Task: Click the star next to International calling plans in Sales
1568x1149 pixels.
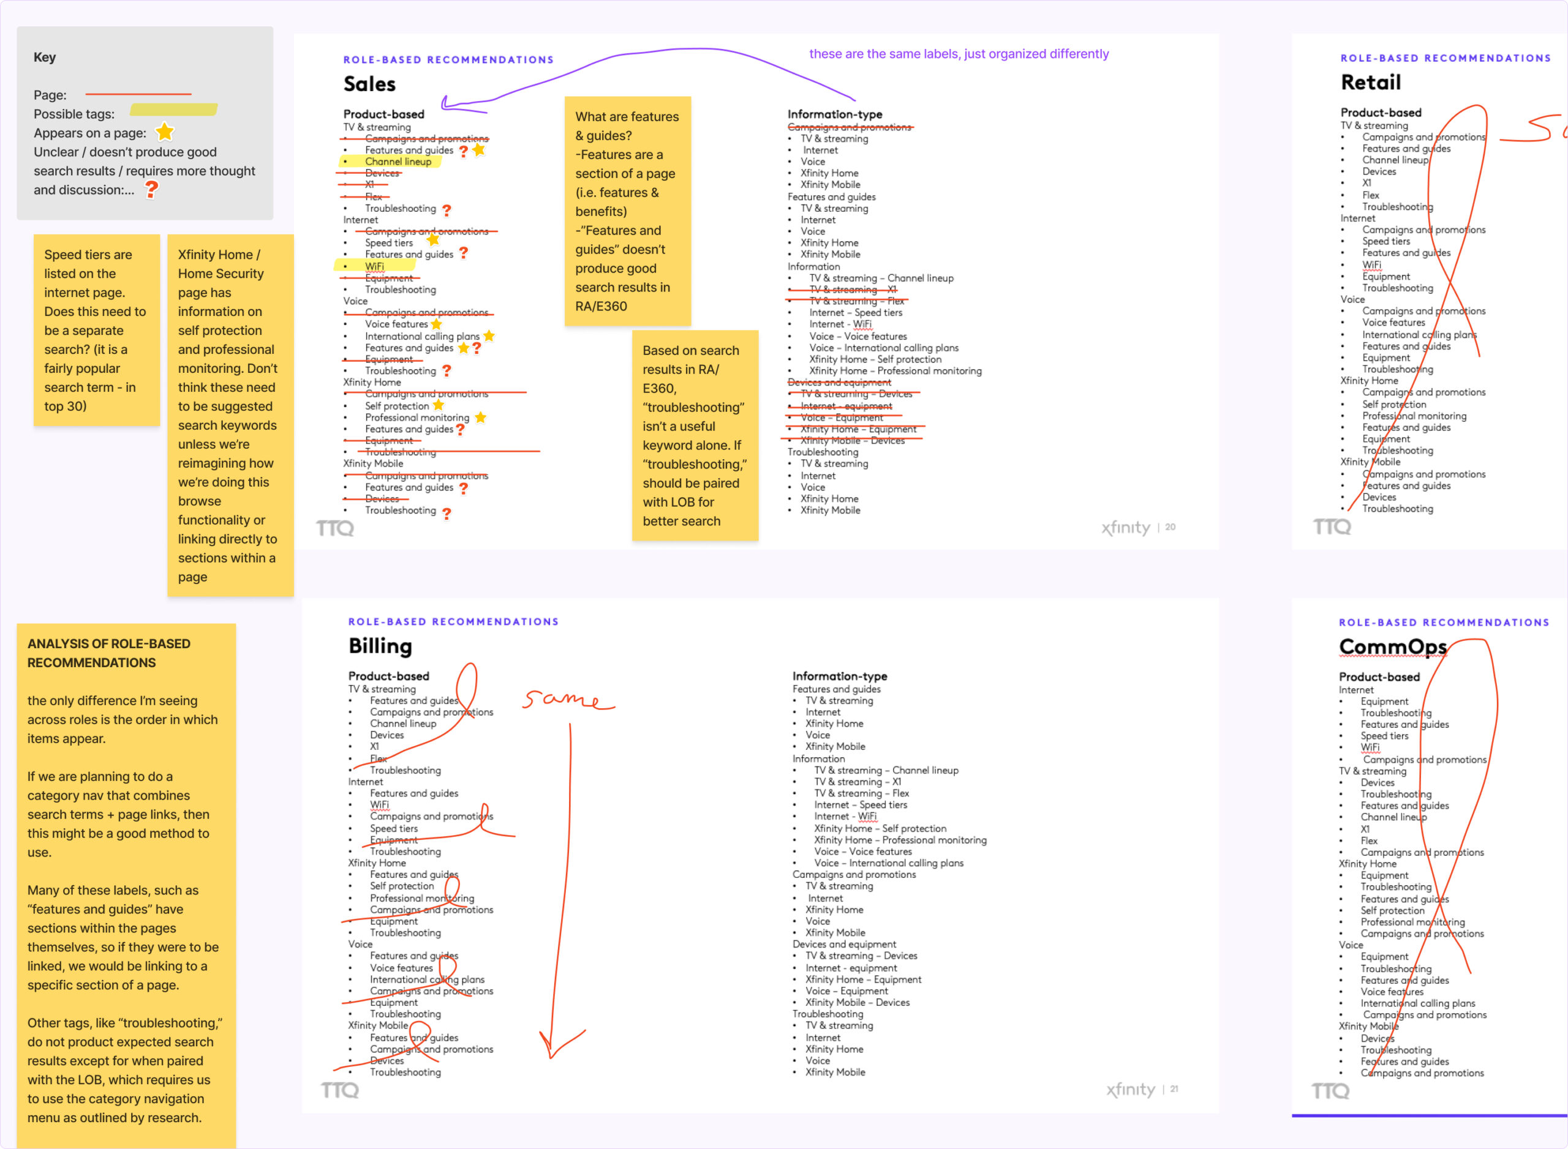Action: coord(489,336)
